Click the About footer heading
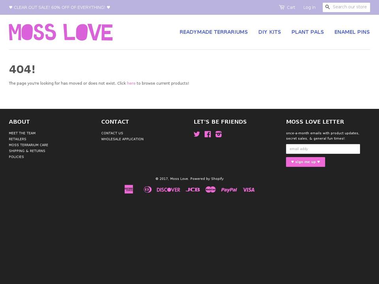The height and width of the screenshot is (284, 379). pyautogui.click(x=19, y=122)
